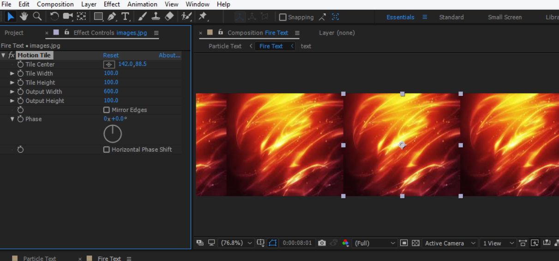Toggle the transparency grid button
Image resolution: width=559 pixels, height=261 pixels.
click(x=415, y=243)
